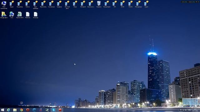Select the Корзина recycle bin icon

pos(99,4)
